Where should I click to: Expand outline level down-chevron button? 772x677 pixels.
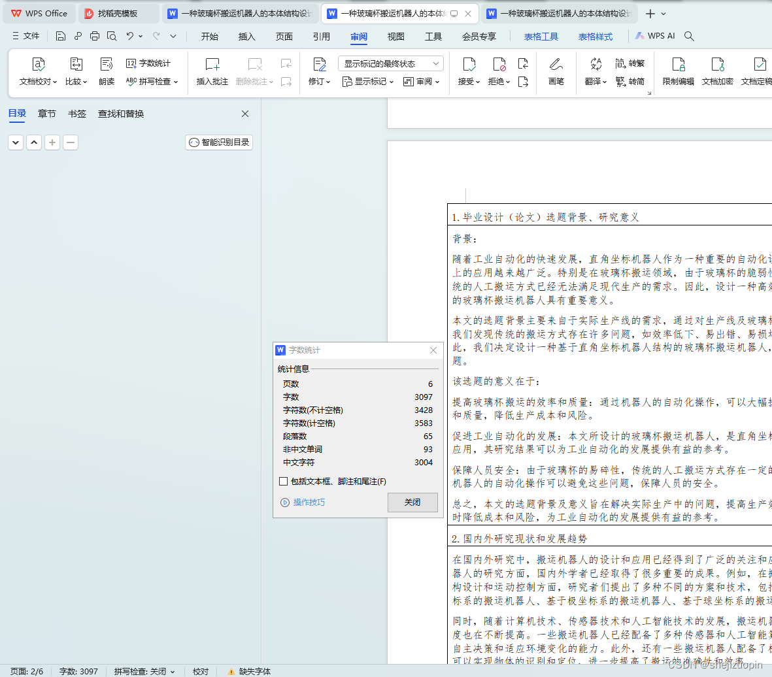coord(16,142)
